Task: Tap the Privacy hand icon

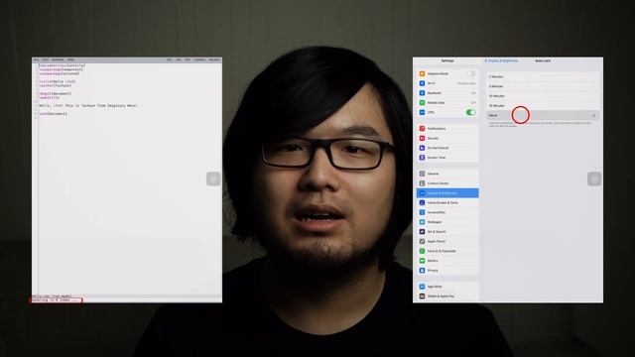Action: point(422,270)
